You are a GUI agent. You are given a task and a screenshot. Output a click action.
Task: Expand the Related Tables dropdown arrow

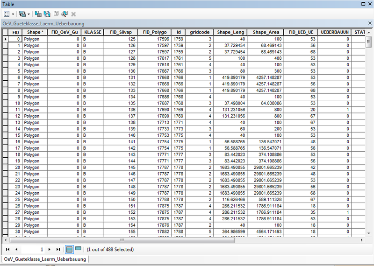tap(28, 14)
